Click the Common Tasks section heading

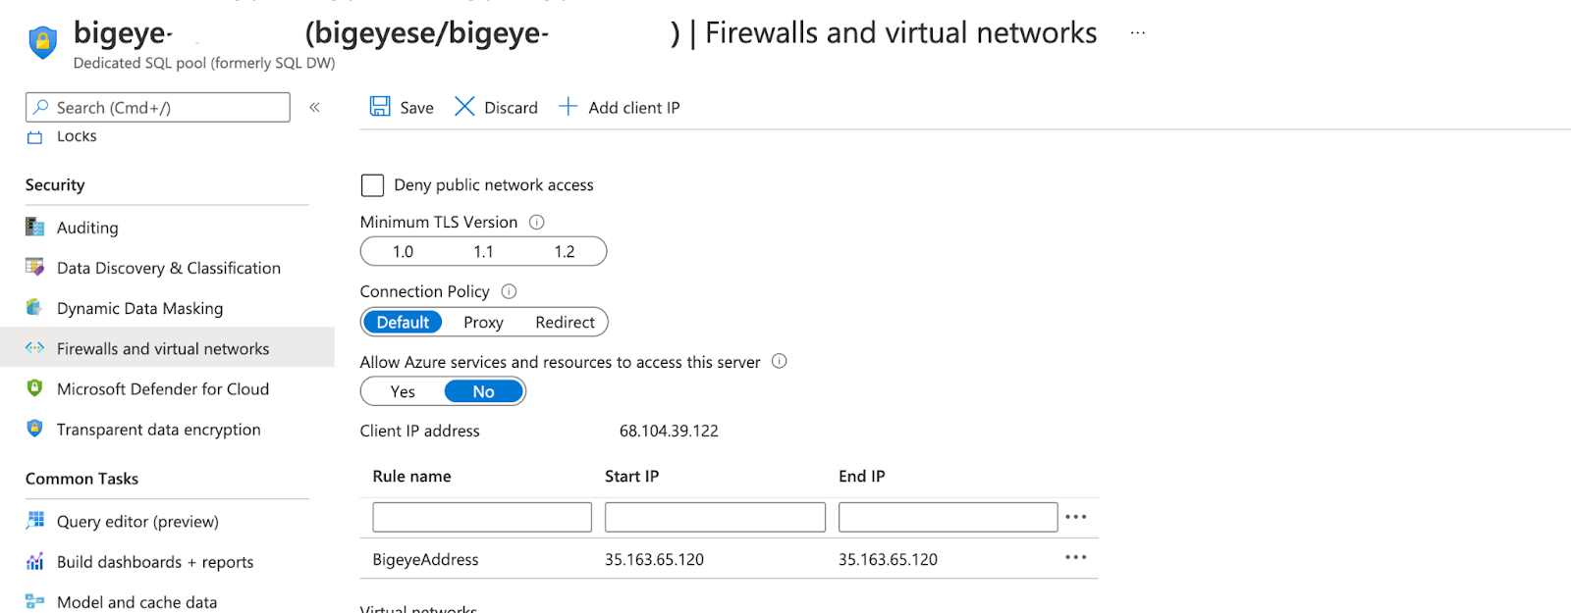tap(81, 478)
